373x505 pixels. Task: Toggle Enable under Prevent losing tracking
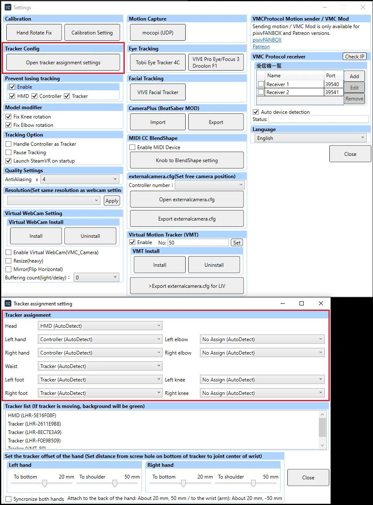click(12, 87)
